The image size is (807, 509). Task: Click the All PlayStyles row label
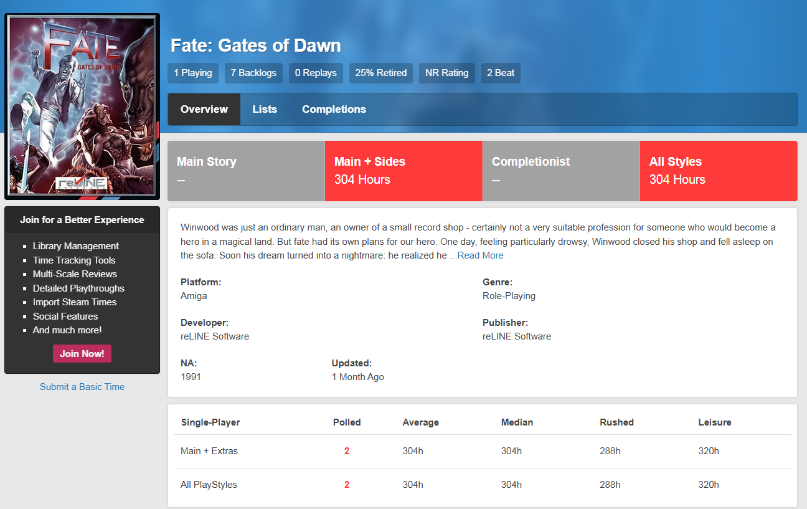209,485
